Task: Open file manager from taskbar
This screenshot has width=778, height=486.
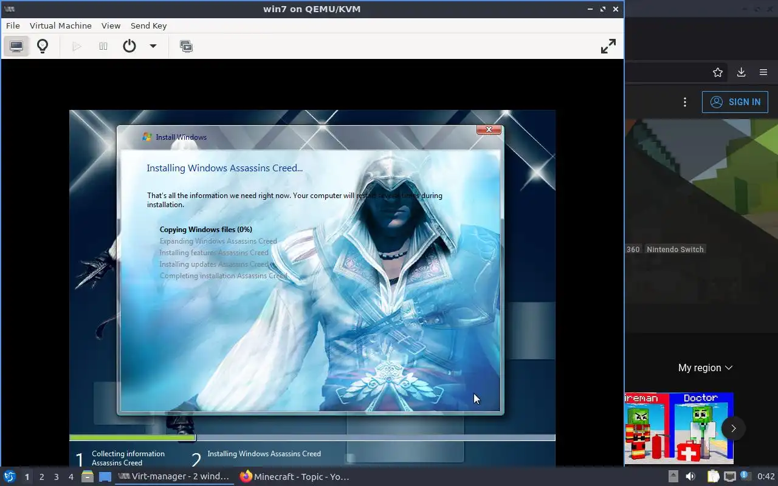Action: coord(88,477)
